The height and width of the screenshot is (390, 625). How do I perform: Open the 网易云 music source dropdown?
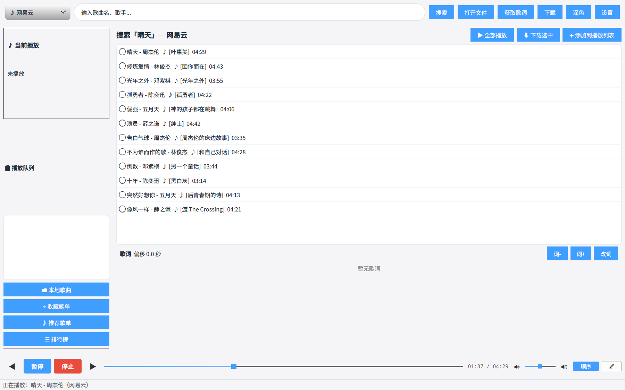[x=38, y=12]
